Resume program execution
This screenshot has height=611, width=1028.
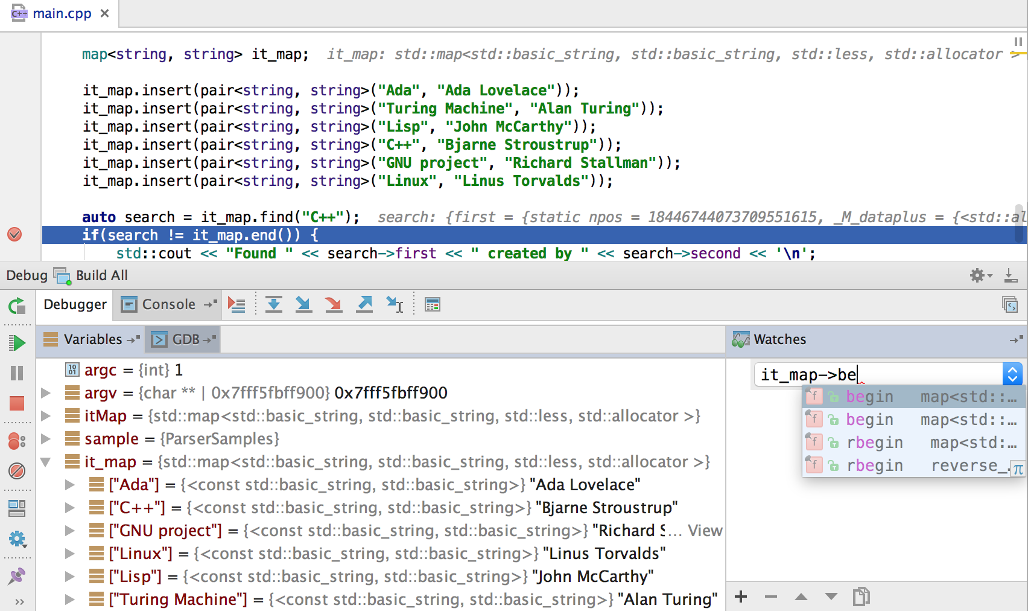click(17, 343)
